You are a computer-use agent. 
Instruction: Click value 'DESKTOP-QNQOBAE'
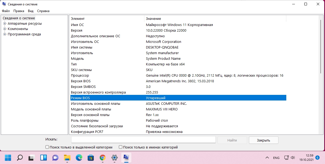pyautogui.click(x=162, y=47)
